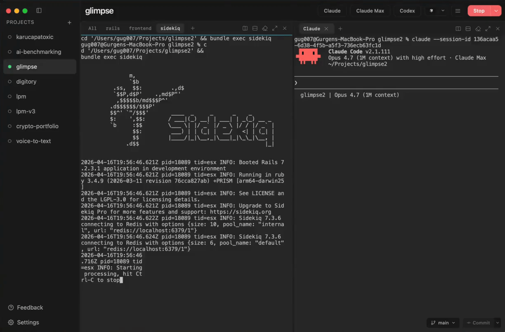Launch Claude from the top bar
505x332 pixels.
tap(332, 11)
